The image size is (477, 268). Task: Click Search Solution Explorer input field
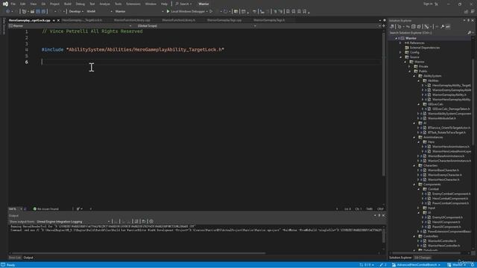[x=428, y=33]
